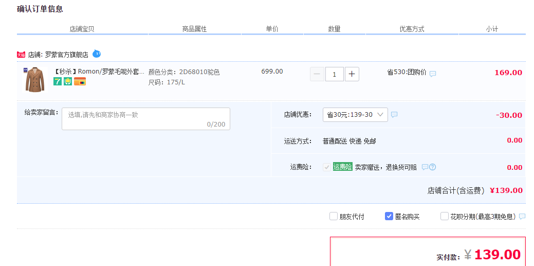Open the blue Wangwang chat icon
Image resolution: width=534 pixels, height=266 pixels.
pos(97,54)
